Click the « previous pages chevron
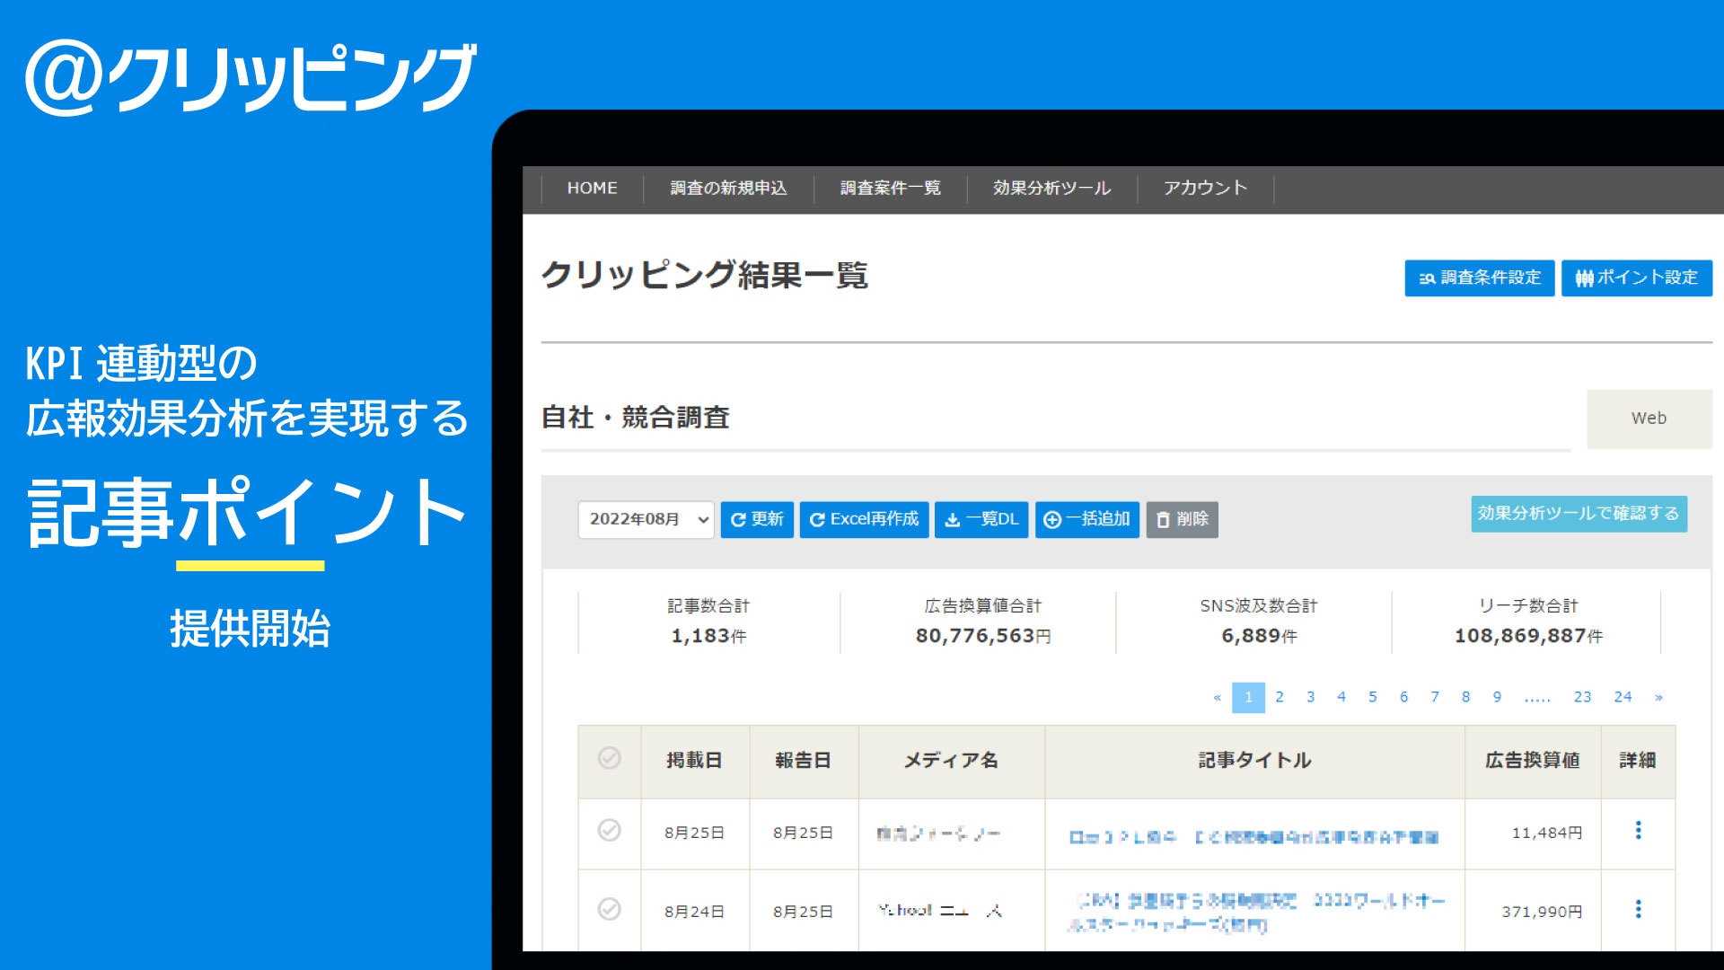The height and width of the screenshot is (970, 1724). click(1217, 696)
